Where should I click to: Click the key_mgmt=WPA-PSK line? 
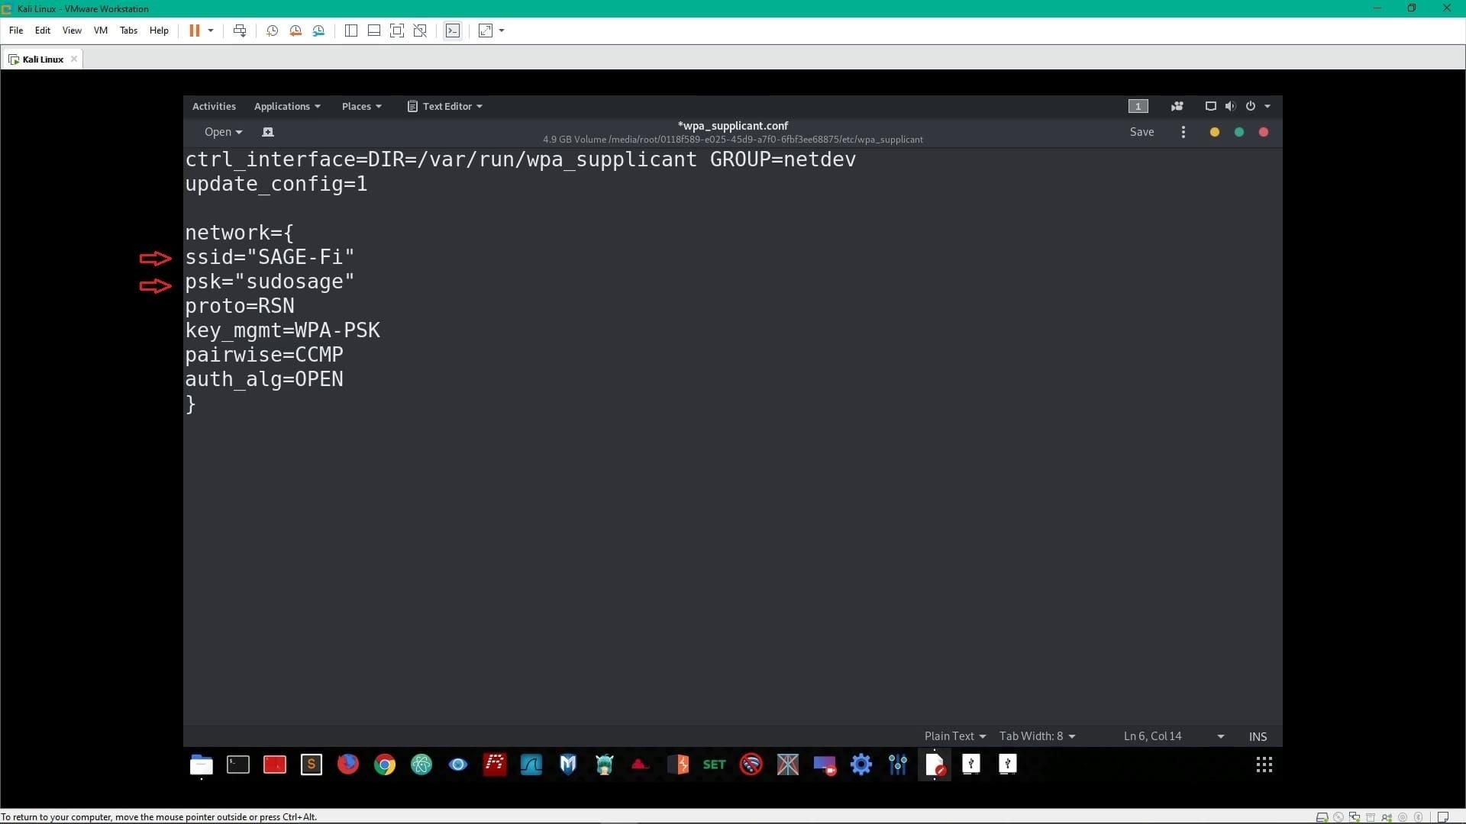[x=283, y=330]
